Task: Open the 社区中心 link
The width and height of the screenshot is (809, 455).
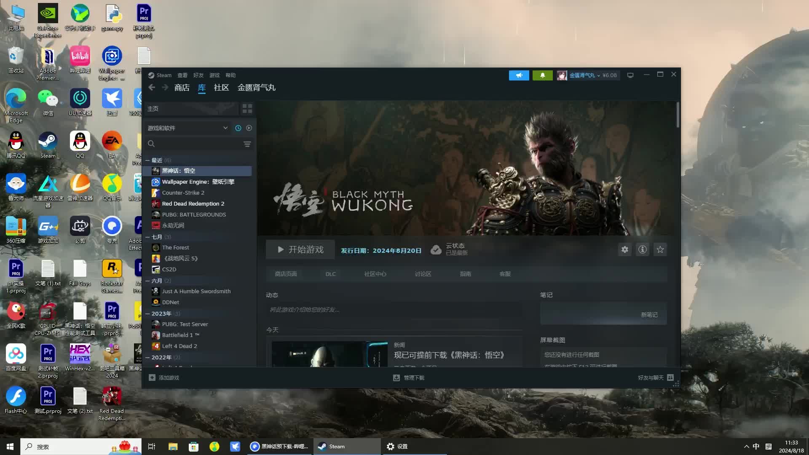Action: click(x=375, y=274)
